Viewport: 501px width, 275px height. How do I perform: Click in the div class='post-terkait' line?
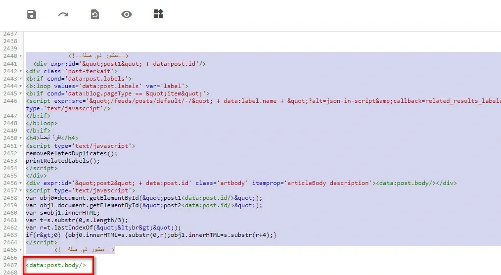72,71
